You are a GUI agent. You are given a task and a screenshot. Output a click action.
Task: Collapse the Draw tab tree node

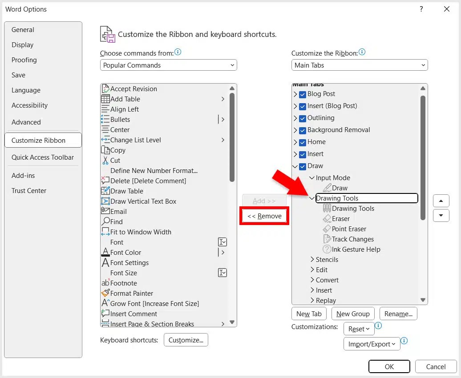(x=296, y=166)
